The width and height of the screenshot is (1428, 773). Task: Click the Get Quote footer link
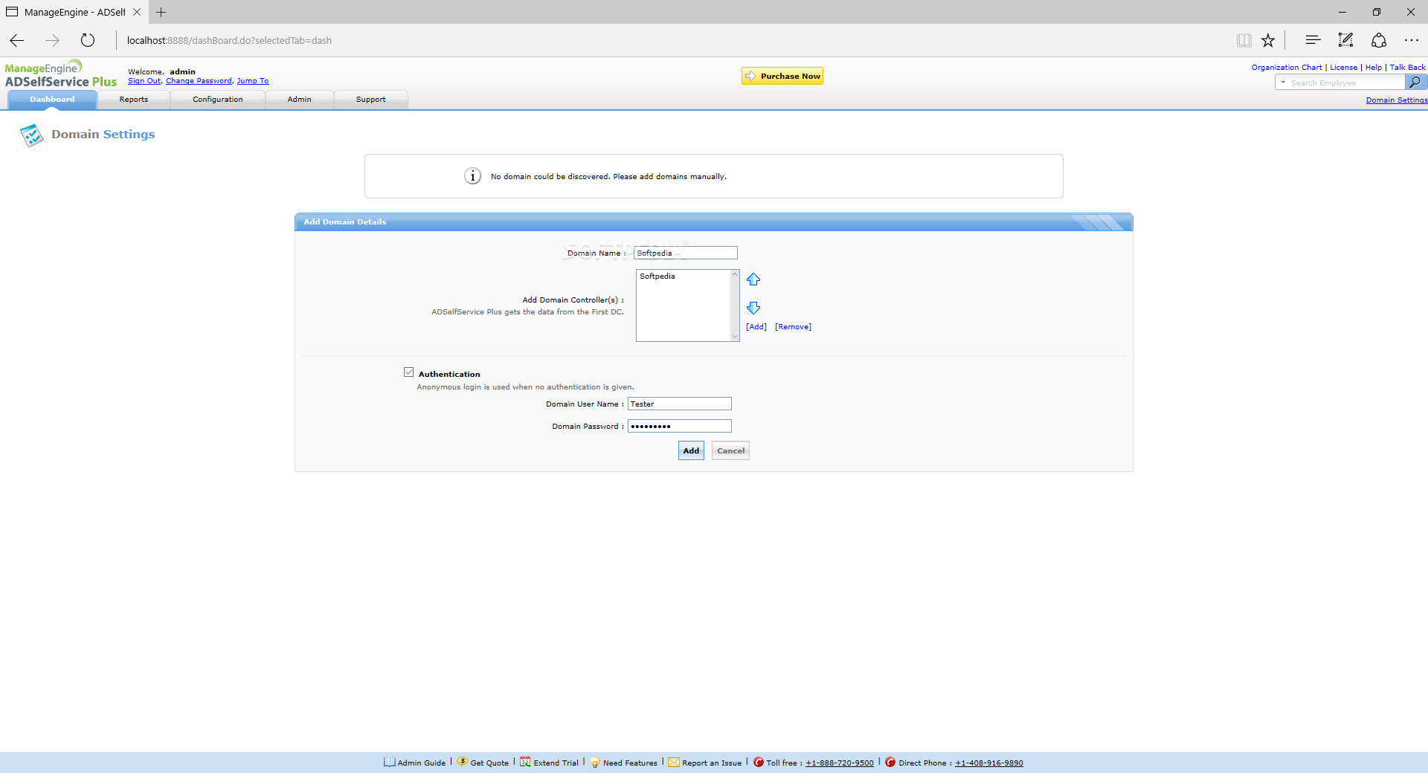point(489,763)
